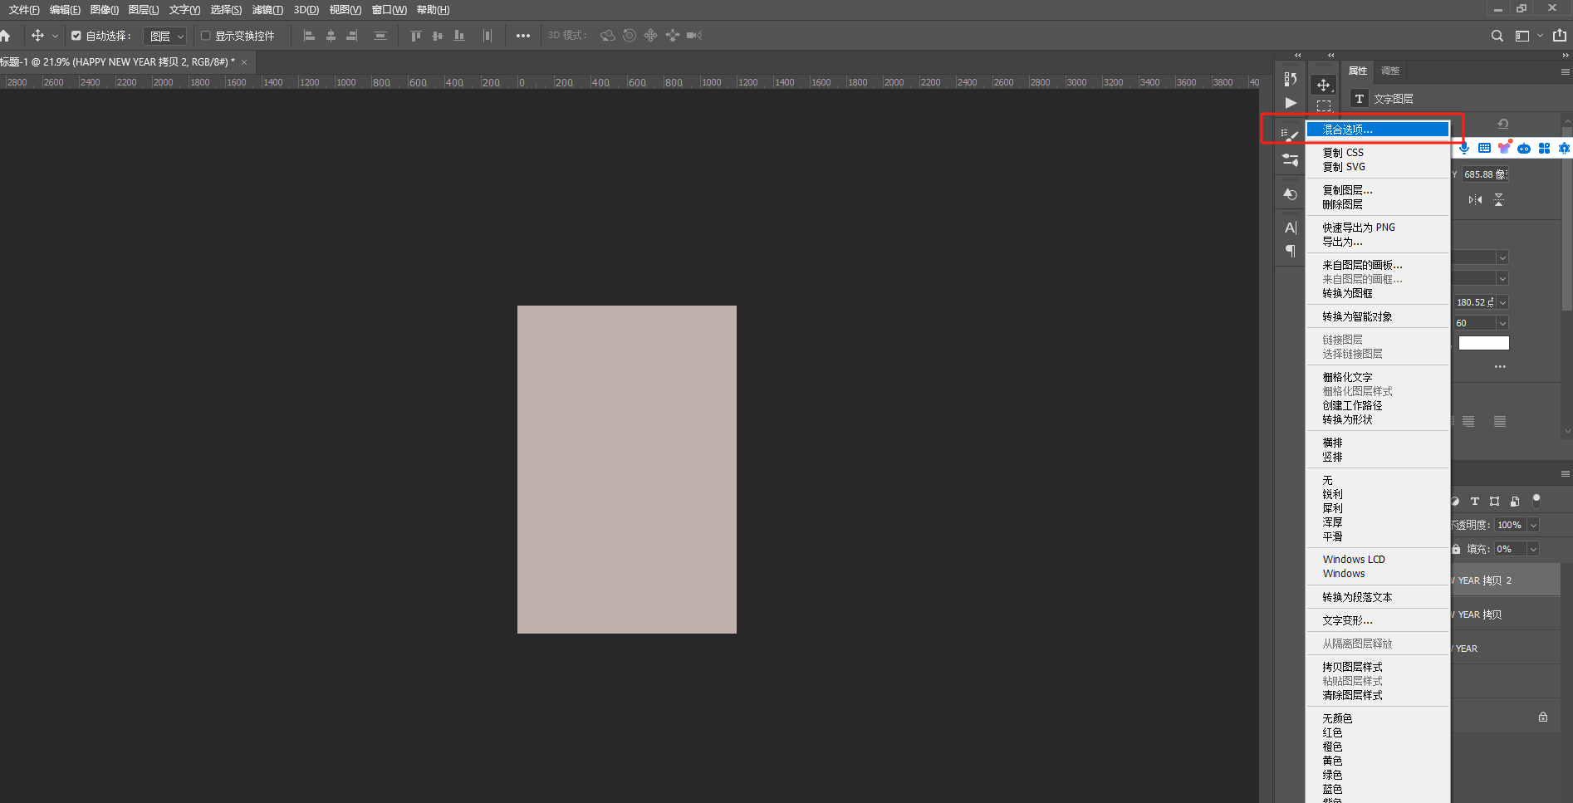This screenshot has width=1573, height=803.
Task: Choose 混合选项 from the context menu
Action: 1377,130
